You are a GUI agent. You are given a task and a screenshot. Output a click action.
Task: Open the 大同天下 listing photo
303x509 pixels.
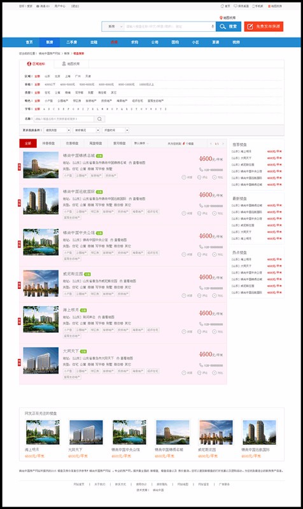(x=41, y=361)
